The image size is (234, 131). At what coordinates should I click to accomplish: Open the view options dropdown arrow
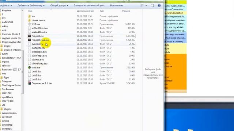(146, 5)
